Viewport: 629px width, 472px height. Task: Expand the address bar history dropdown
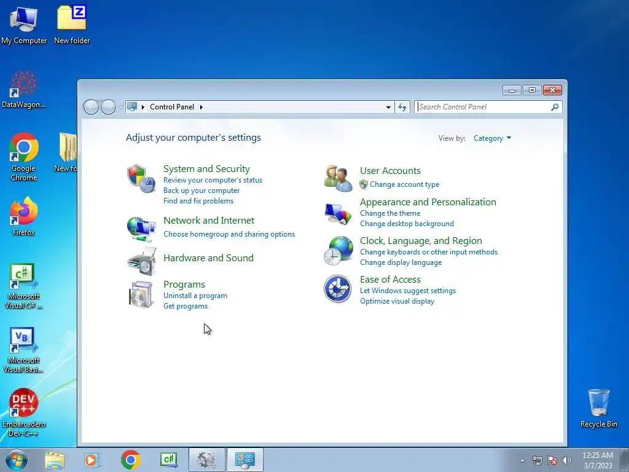pyautogui.click(x=388, y=107)
